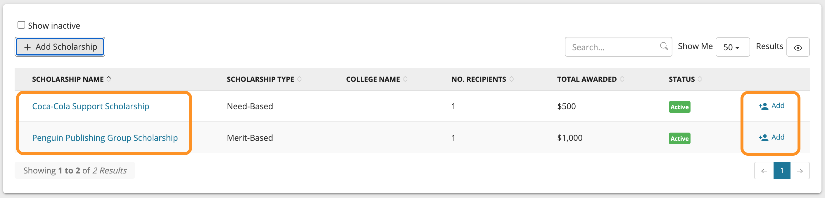Add recipient to Penguin Publishing Group Scholarship

coord(771,138)
